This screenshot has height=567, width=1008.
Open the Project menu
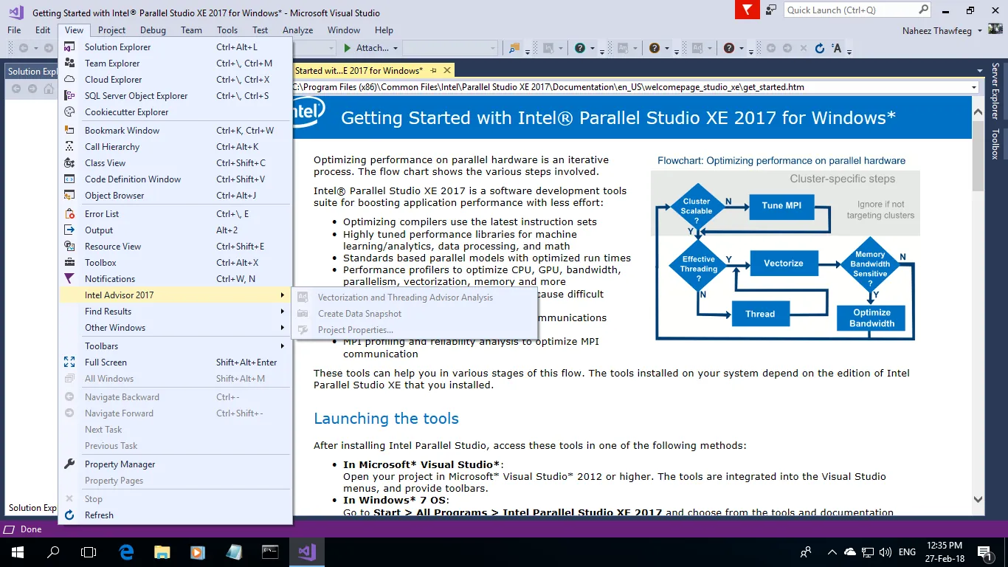111,30
